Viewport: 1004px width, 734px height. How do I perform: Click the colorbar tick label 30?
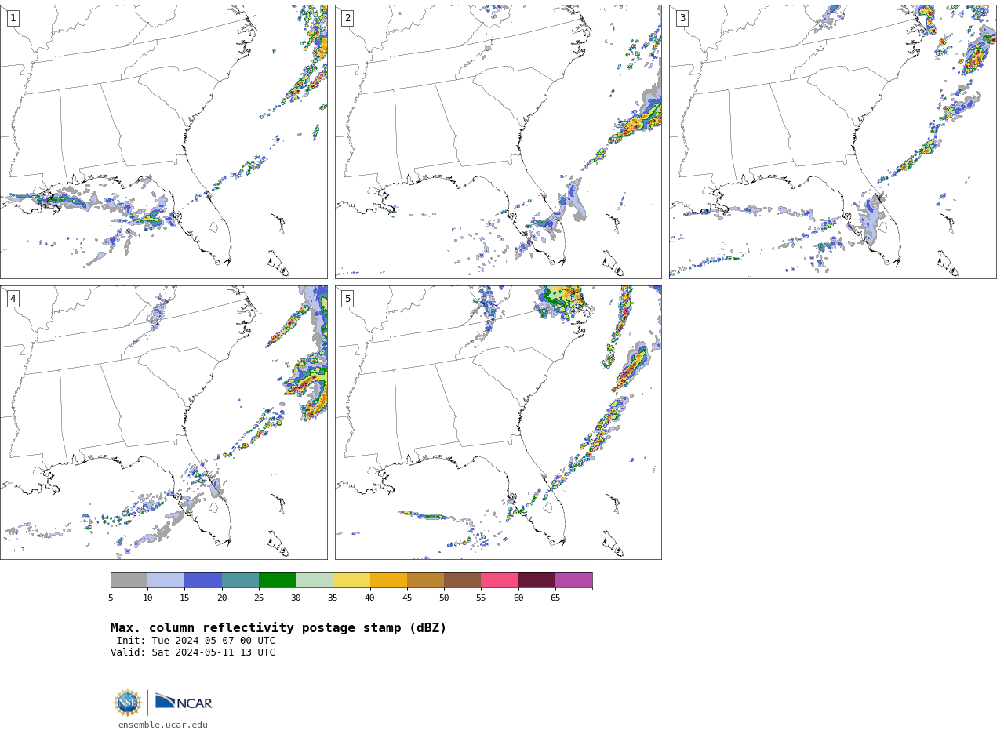296,598
